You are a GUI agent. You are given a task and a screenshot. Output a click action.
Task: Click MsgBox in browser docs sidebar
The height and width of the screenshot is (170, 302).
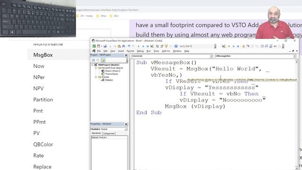coord(43,55)
